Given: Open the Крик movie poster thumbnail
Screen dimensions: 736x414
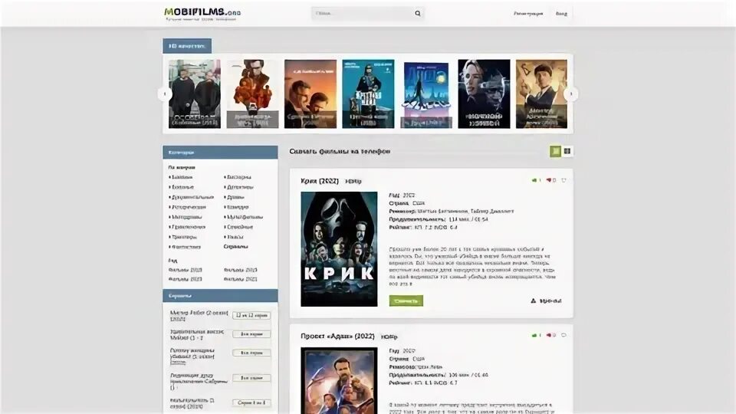Looking at the screenshot, I should click(x=339, y=248).
